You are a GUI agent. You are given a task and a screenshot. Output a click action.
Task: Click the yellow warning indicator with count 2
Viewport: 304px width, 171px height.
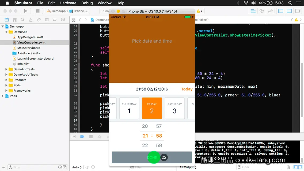point(200,11)
